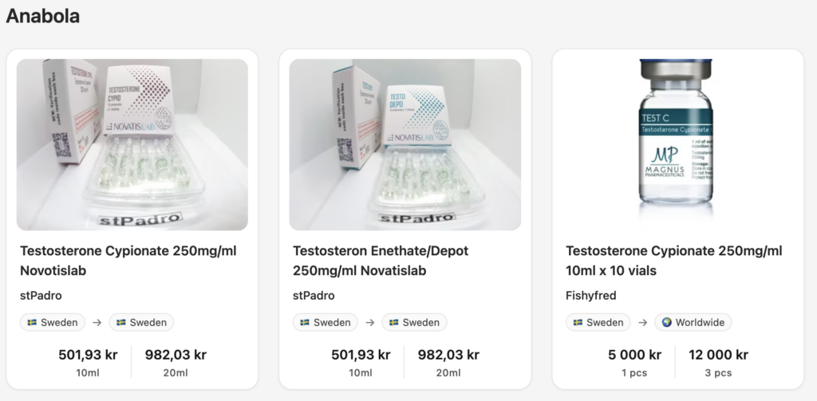Select the 12 000 kr 3 pcs option

718,362
